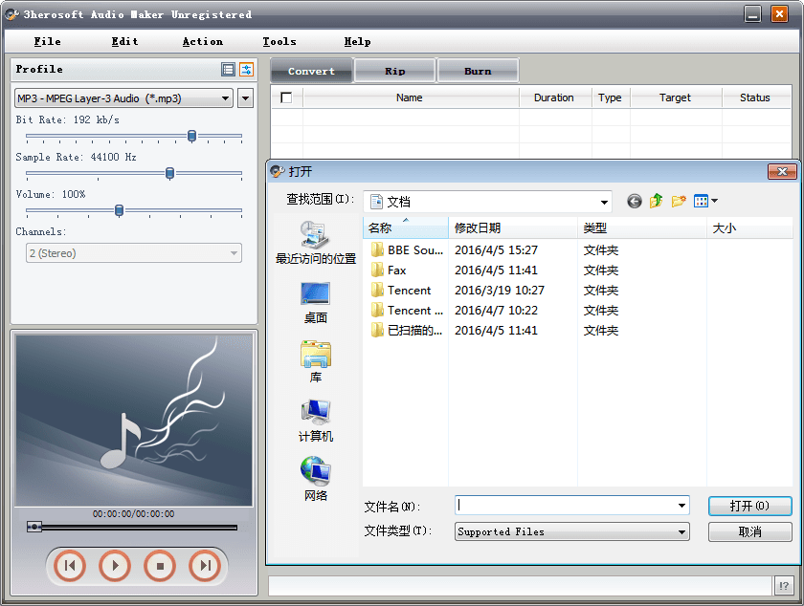
Task: Sort files by 修改日期 column header
Action: coord(513,227)
